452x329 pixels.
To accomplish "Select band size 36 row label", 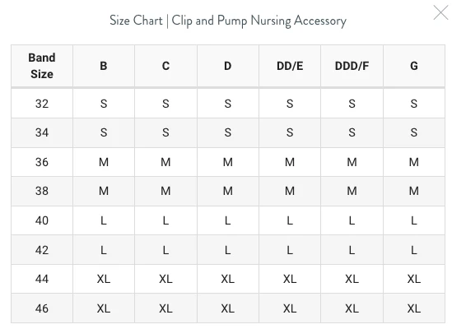I will click(x=42, y=162).
